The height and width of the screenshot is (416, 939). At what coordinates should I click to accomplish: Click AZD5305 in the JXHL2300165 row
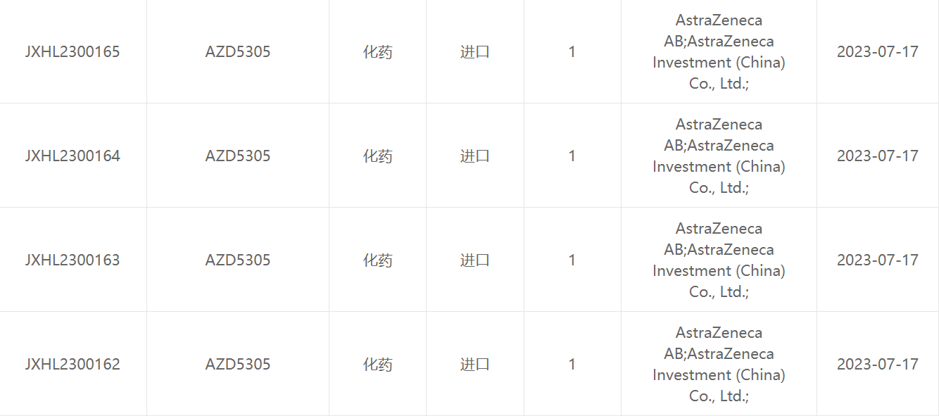tap(238, 52)
